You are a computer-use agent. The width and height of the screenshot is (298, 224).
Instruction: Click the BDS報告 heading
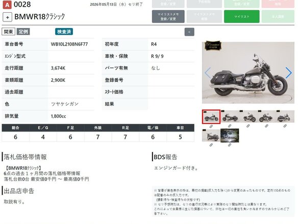tap(165, 157)
